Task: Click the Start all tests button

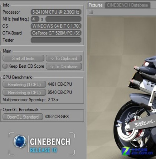Action: (23, 58)
